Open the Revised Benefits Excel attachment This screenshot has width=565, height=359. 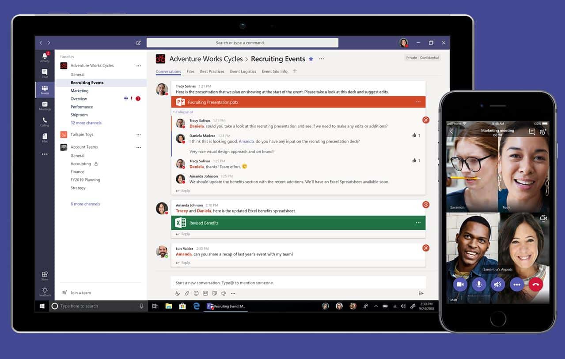pyautogui.click(x=299, y=223)
